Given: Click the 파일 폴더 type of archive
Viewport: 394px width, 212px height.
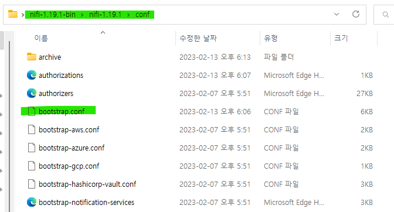Looking at the screenshot, I should coord(278,57).
